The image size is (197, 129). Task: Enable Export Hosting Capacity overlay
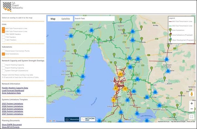(x=3, y=68)
